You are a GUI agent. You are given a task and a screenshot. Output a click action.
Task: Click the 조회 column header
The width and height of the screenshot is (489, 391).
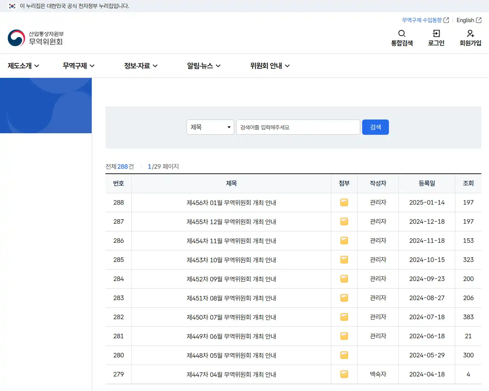(468, 183)
